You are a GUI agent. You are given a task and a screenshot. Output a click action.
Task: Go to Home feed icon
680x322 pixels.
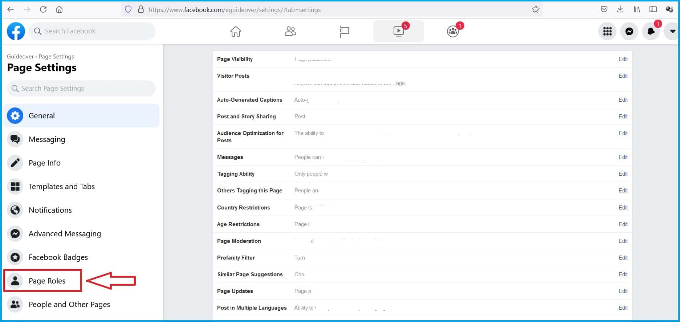click(236, 32)
